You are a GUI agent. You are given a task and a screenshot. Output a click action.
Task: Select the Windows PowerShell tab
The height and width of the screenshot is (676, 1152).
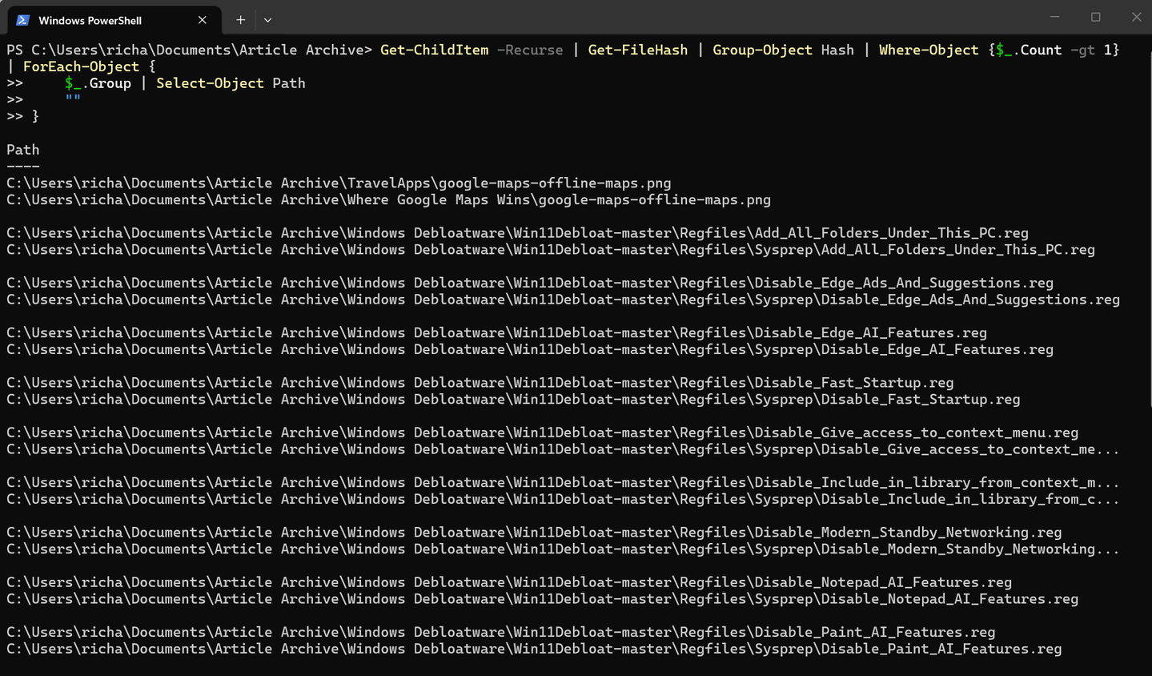pos(114,20)
